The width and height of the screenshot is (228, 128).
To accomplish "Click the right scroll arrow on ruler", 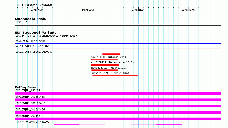I will point(220,8).
